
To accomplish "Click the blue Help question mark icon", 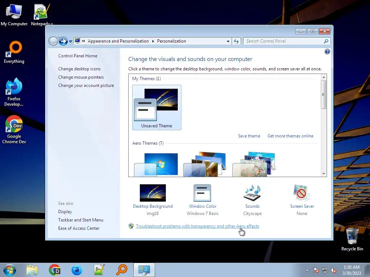I will point(327,52).
